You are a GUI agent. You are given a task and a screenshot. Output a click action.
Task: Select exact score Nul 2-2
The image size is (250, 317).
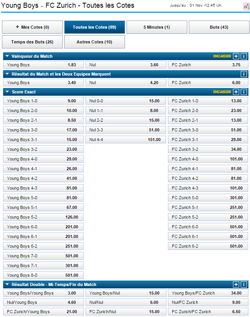coord(126,120)
